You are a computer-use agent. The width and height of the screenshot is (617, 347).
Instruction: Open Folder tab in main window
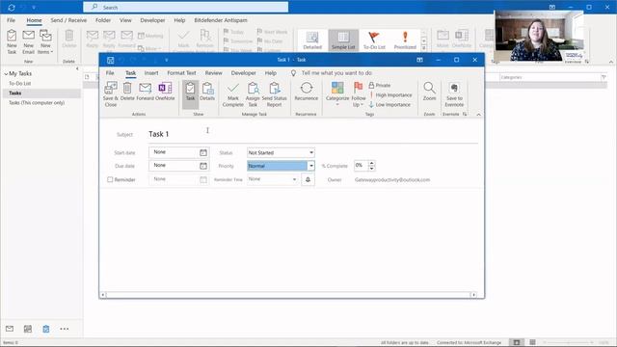click(x=103, y=20)
